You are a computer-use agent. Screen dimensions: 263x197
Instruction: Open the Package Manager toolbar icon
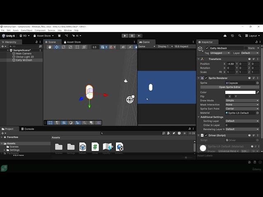[59, 36]
